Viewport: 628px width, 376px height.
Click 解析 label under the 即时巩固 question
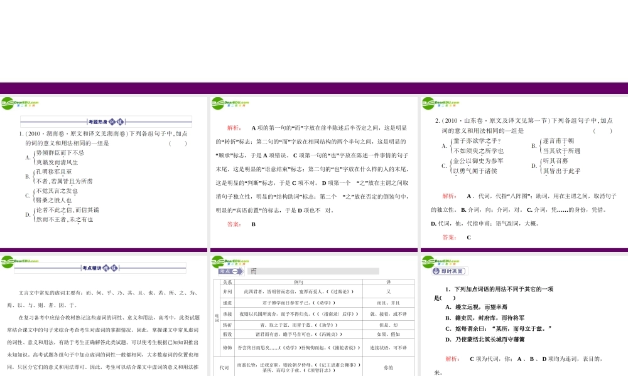coord(452,359)
